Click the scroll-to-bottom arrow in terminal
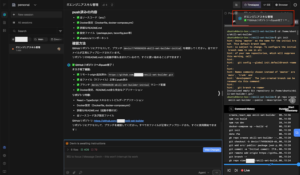This screenshot has width=300, height=175. click(x=292, y=100)
